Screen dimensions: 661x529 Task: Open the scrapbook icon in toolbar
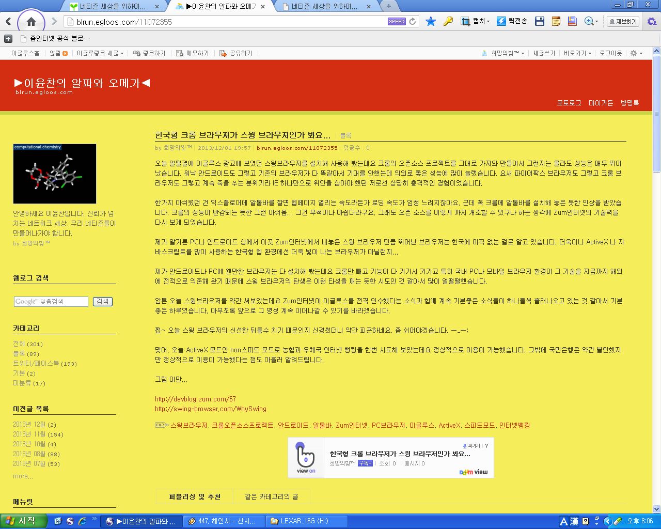[x=572, y=22]
